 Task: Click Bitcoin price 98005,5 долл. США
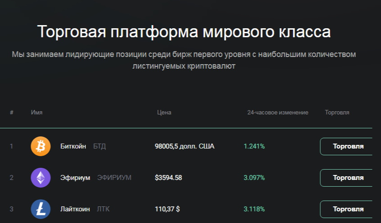(x=185, y=146)
